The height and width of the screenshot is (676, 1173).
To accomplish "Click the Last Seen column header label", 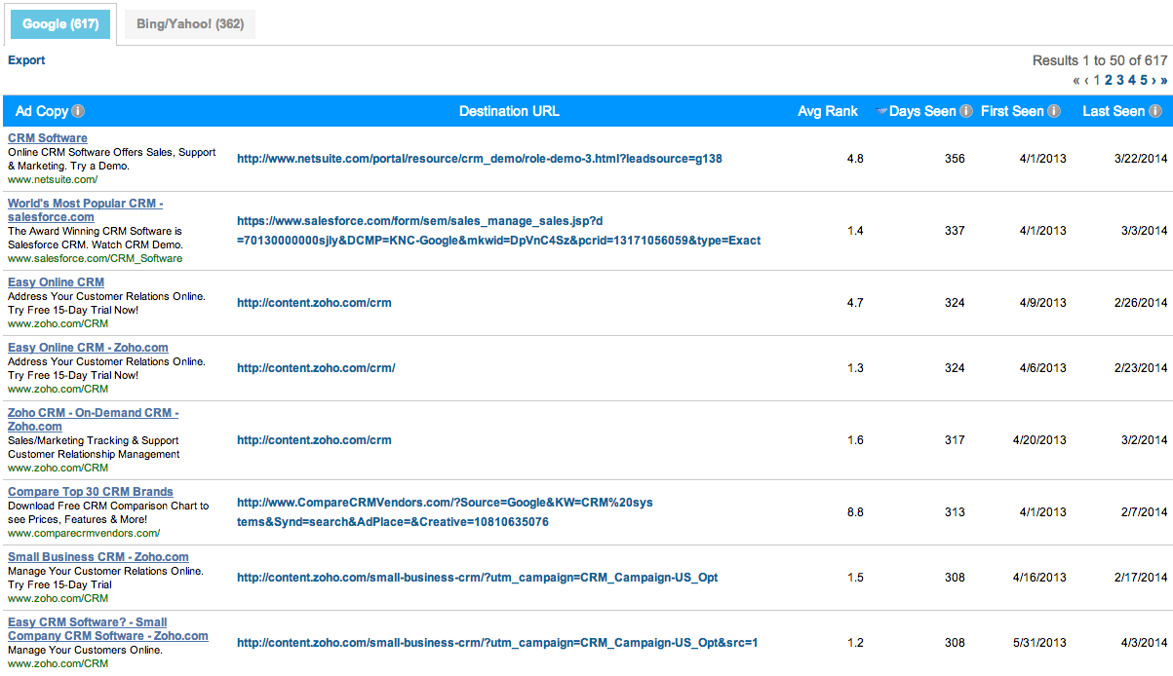I will coord(1114,111).
